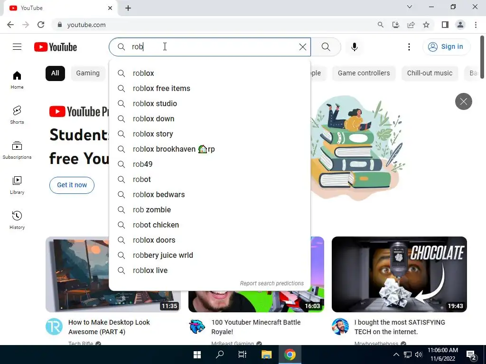486x364 pixels.
Task: Choose the suggestion roblox
Action: click(x=210, y=73)
